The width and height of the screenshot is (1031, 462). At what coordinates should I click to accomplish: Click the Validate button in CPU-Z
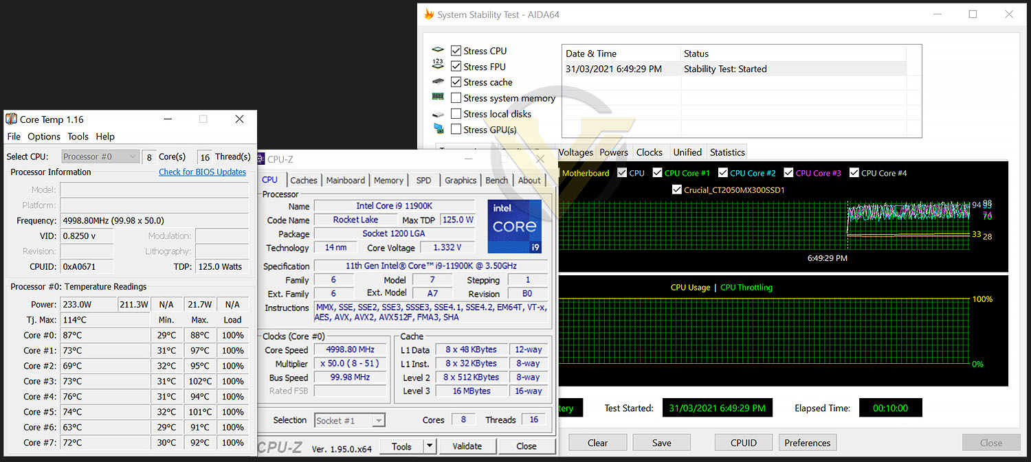pyautogui.click(x=467, y=446)
